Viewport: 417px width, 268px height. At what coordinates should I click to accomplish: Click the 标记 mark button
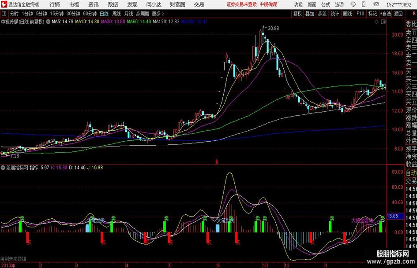372,14
